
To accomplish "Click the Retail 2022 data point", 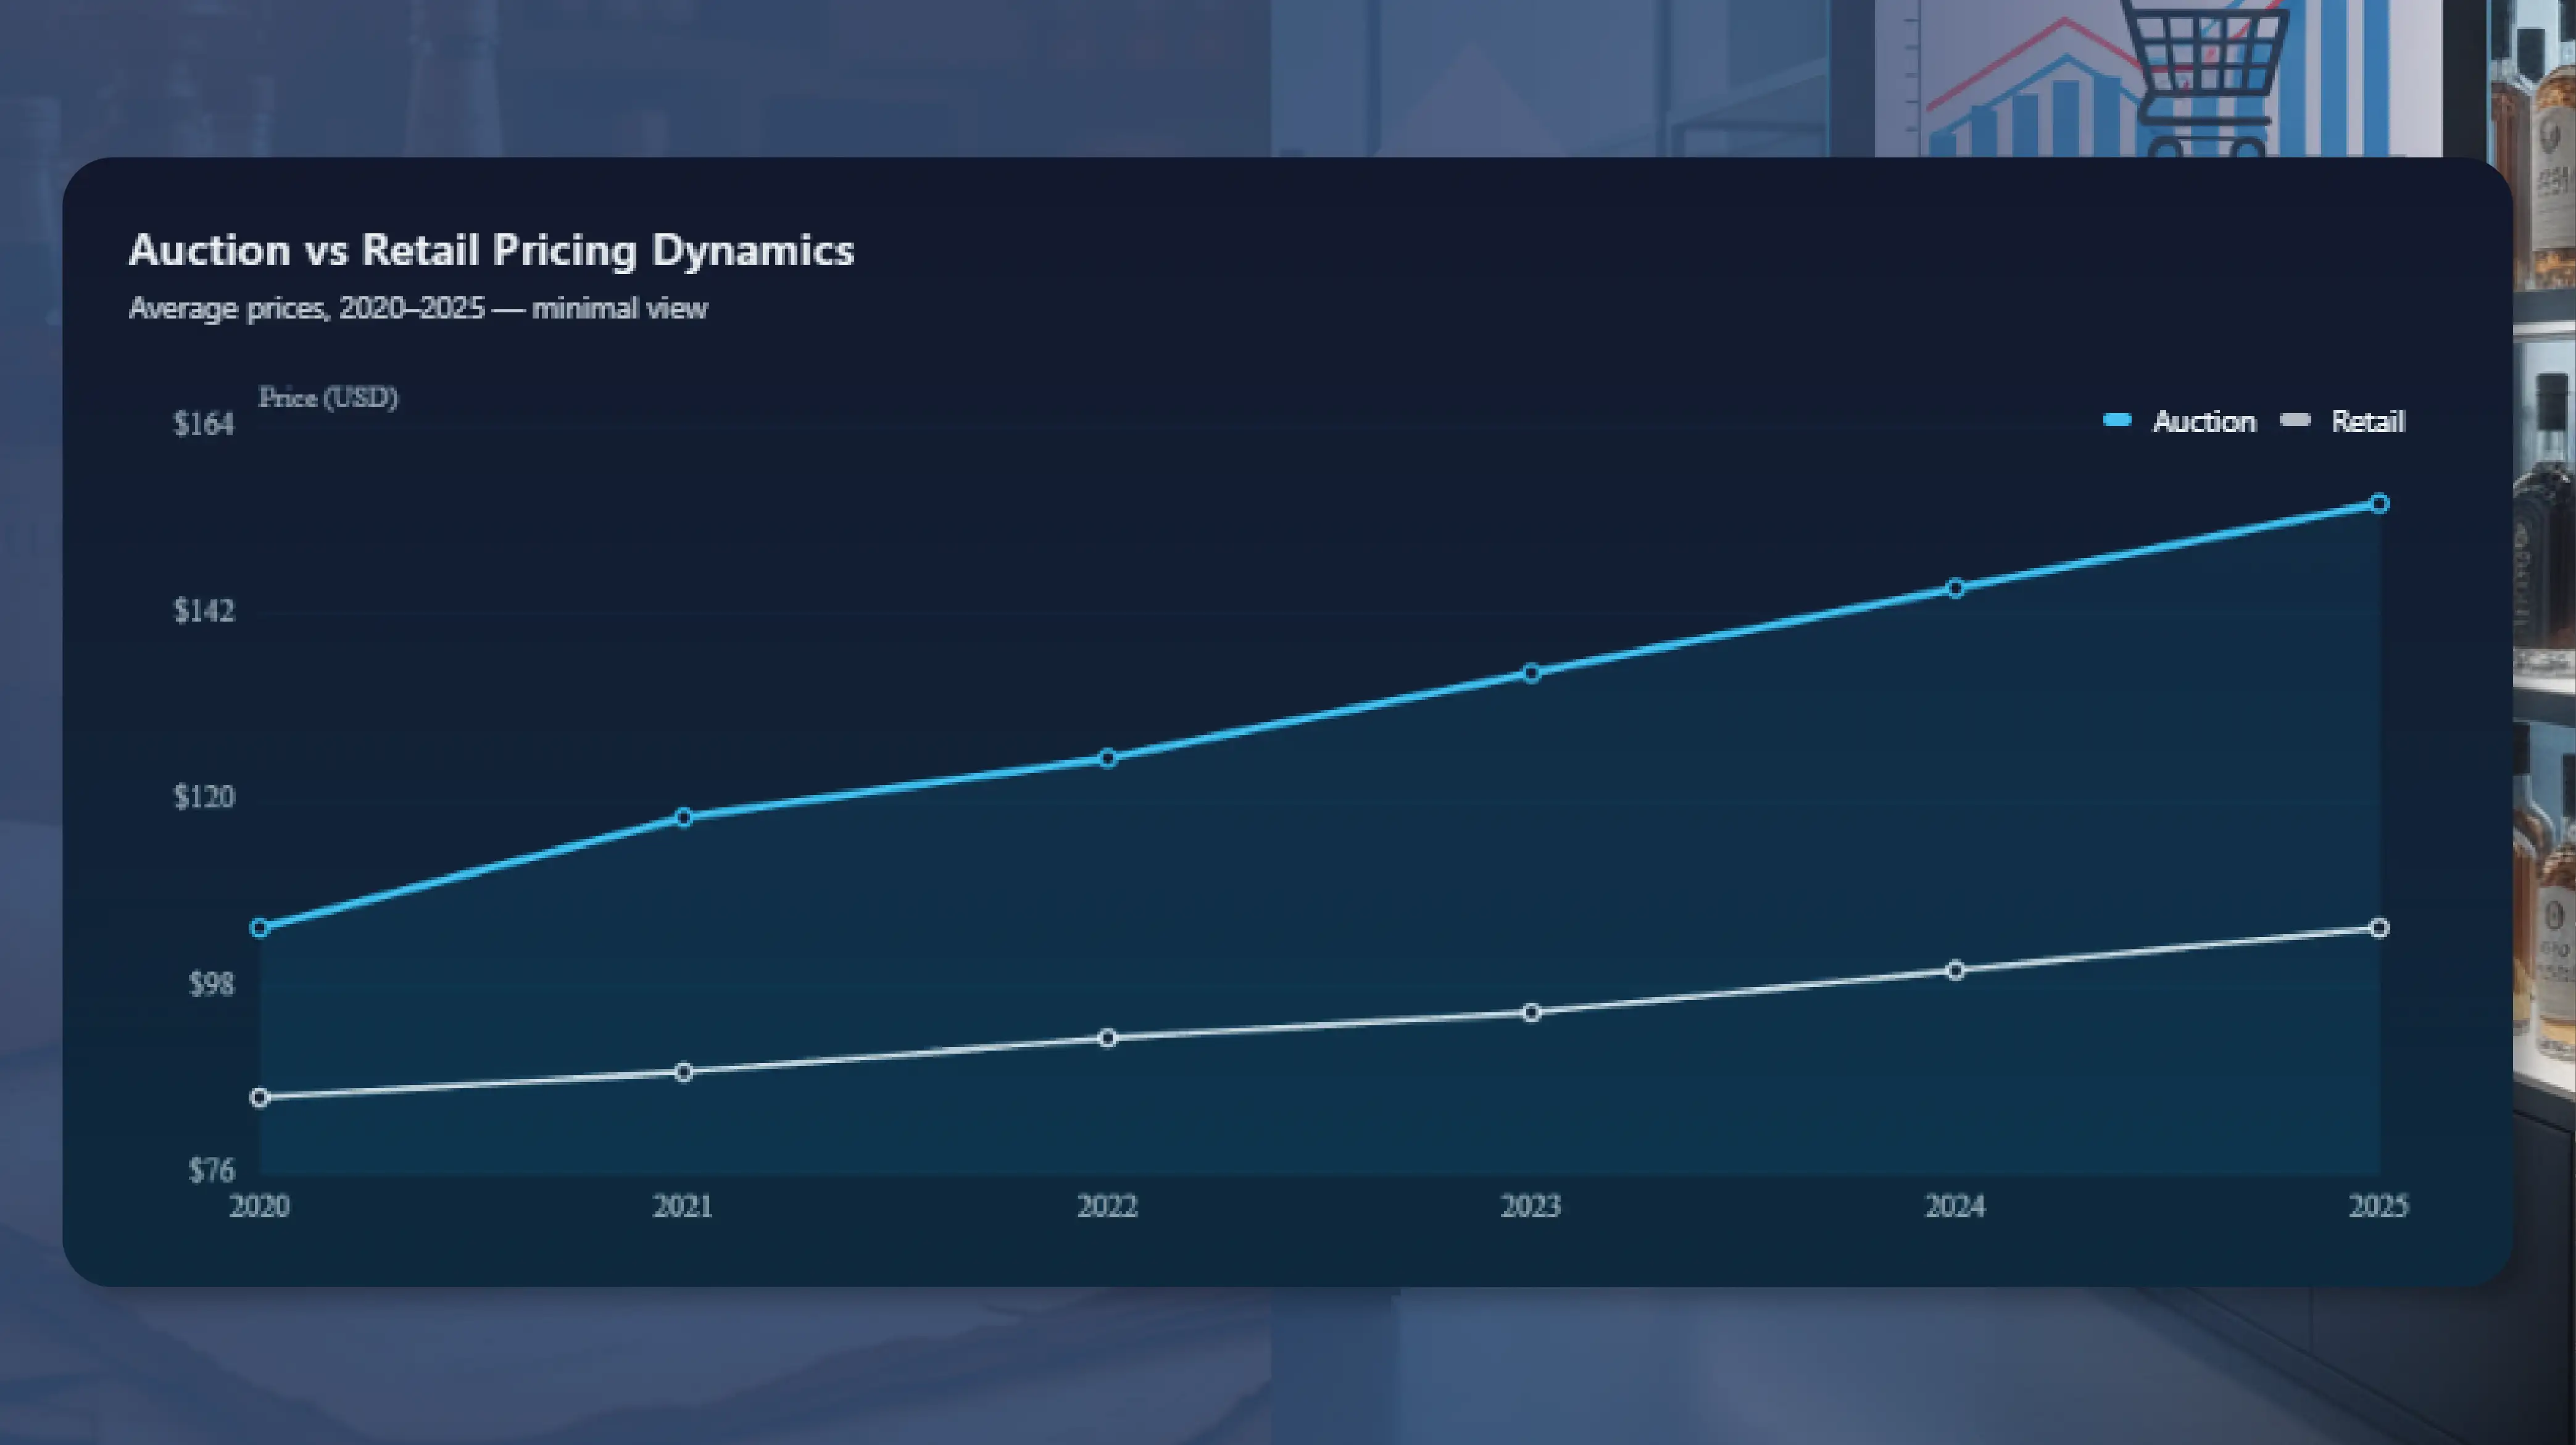I will tap(1107, 1038).
